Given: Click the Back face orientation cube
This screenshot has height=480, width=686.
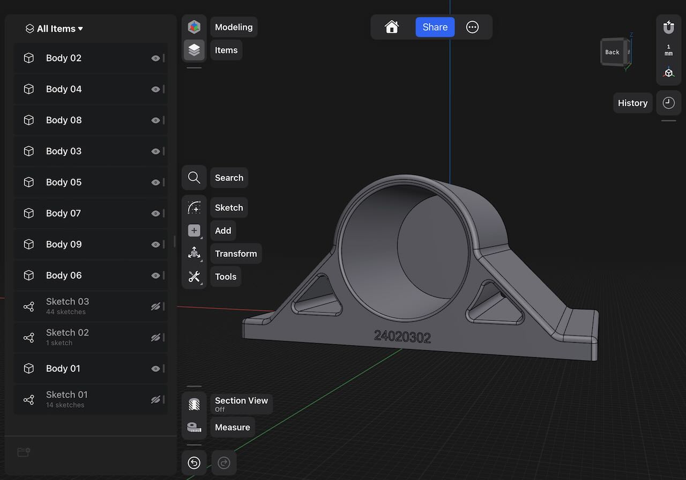Looking at the screenshot, I should (613, 52).
